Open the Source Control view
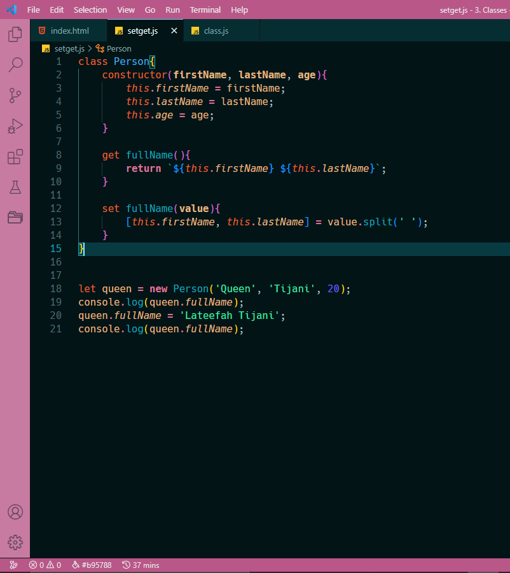This screenshot has width=510, height=573. coord(15,95)
